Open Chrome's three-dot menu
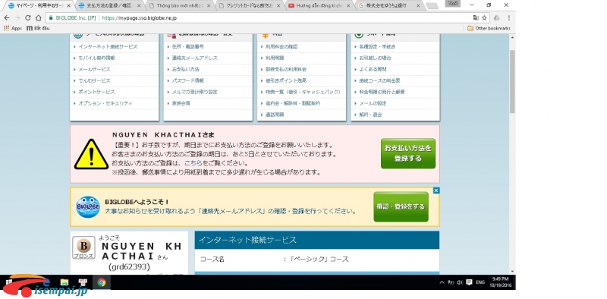 (x=508, y=17)
